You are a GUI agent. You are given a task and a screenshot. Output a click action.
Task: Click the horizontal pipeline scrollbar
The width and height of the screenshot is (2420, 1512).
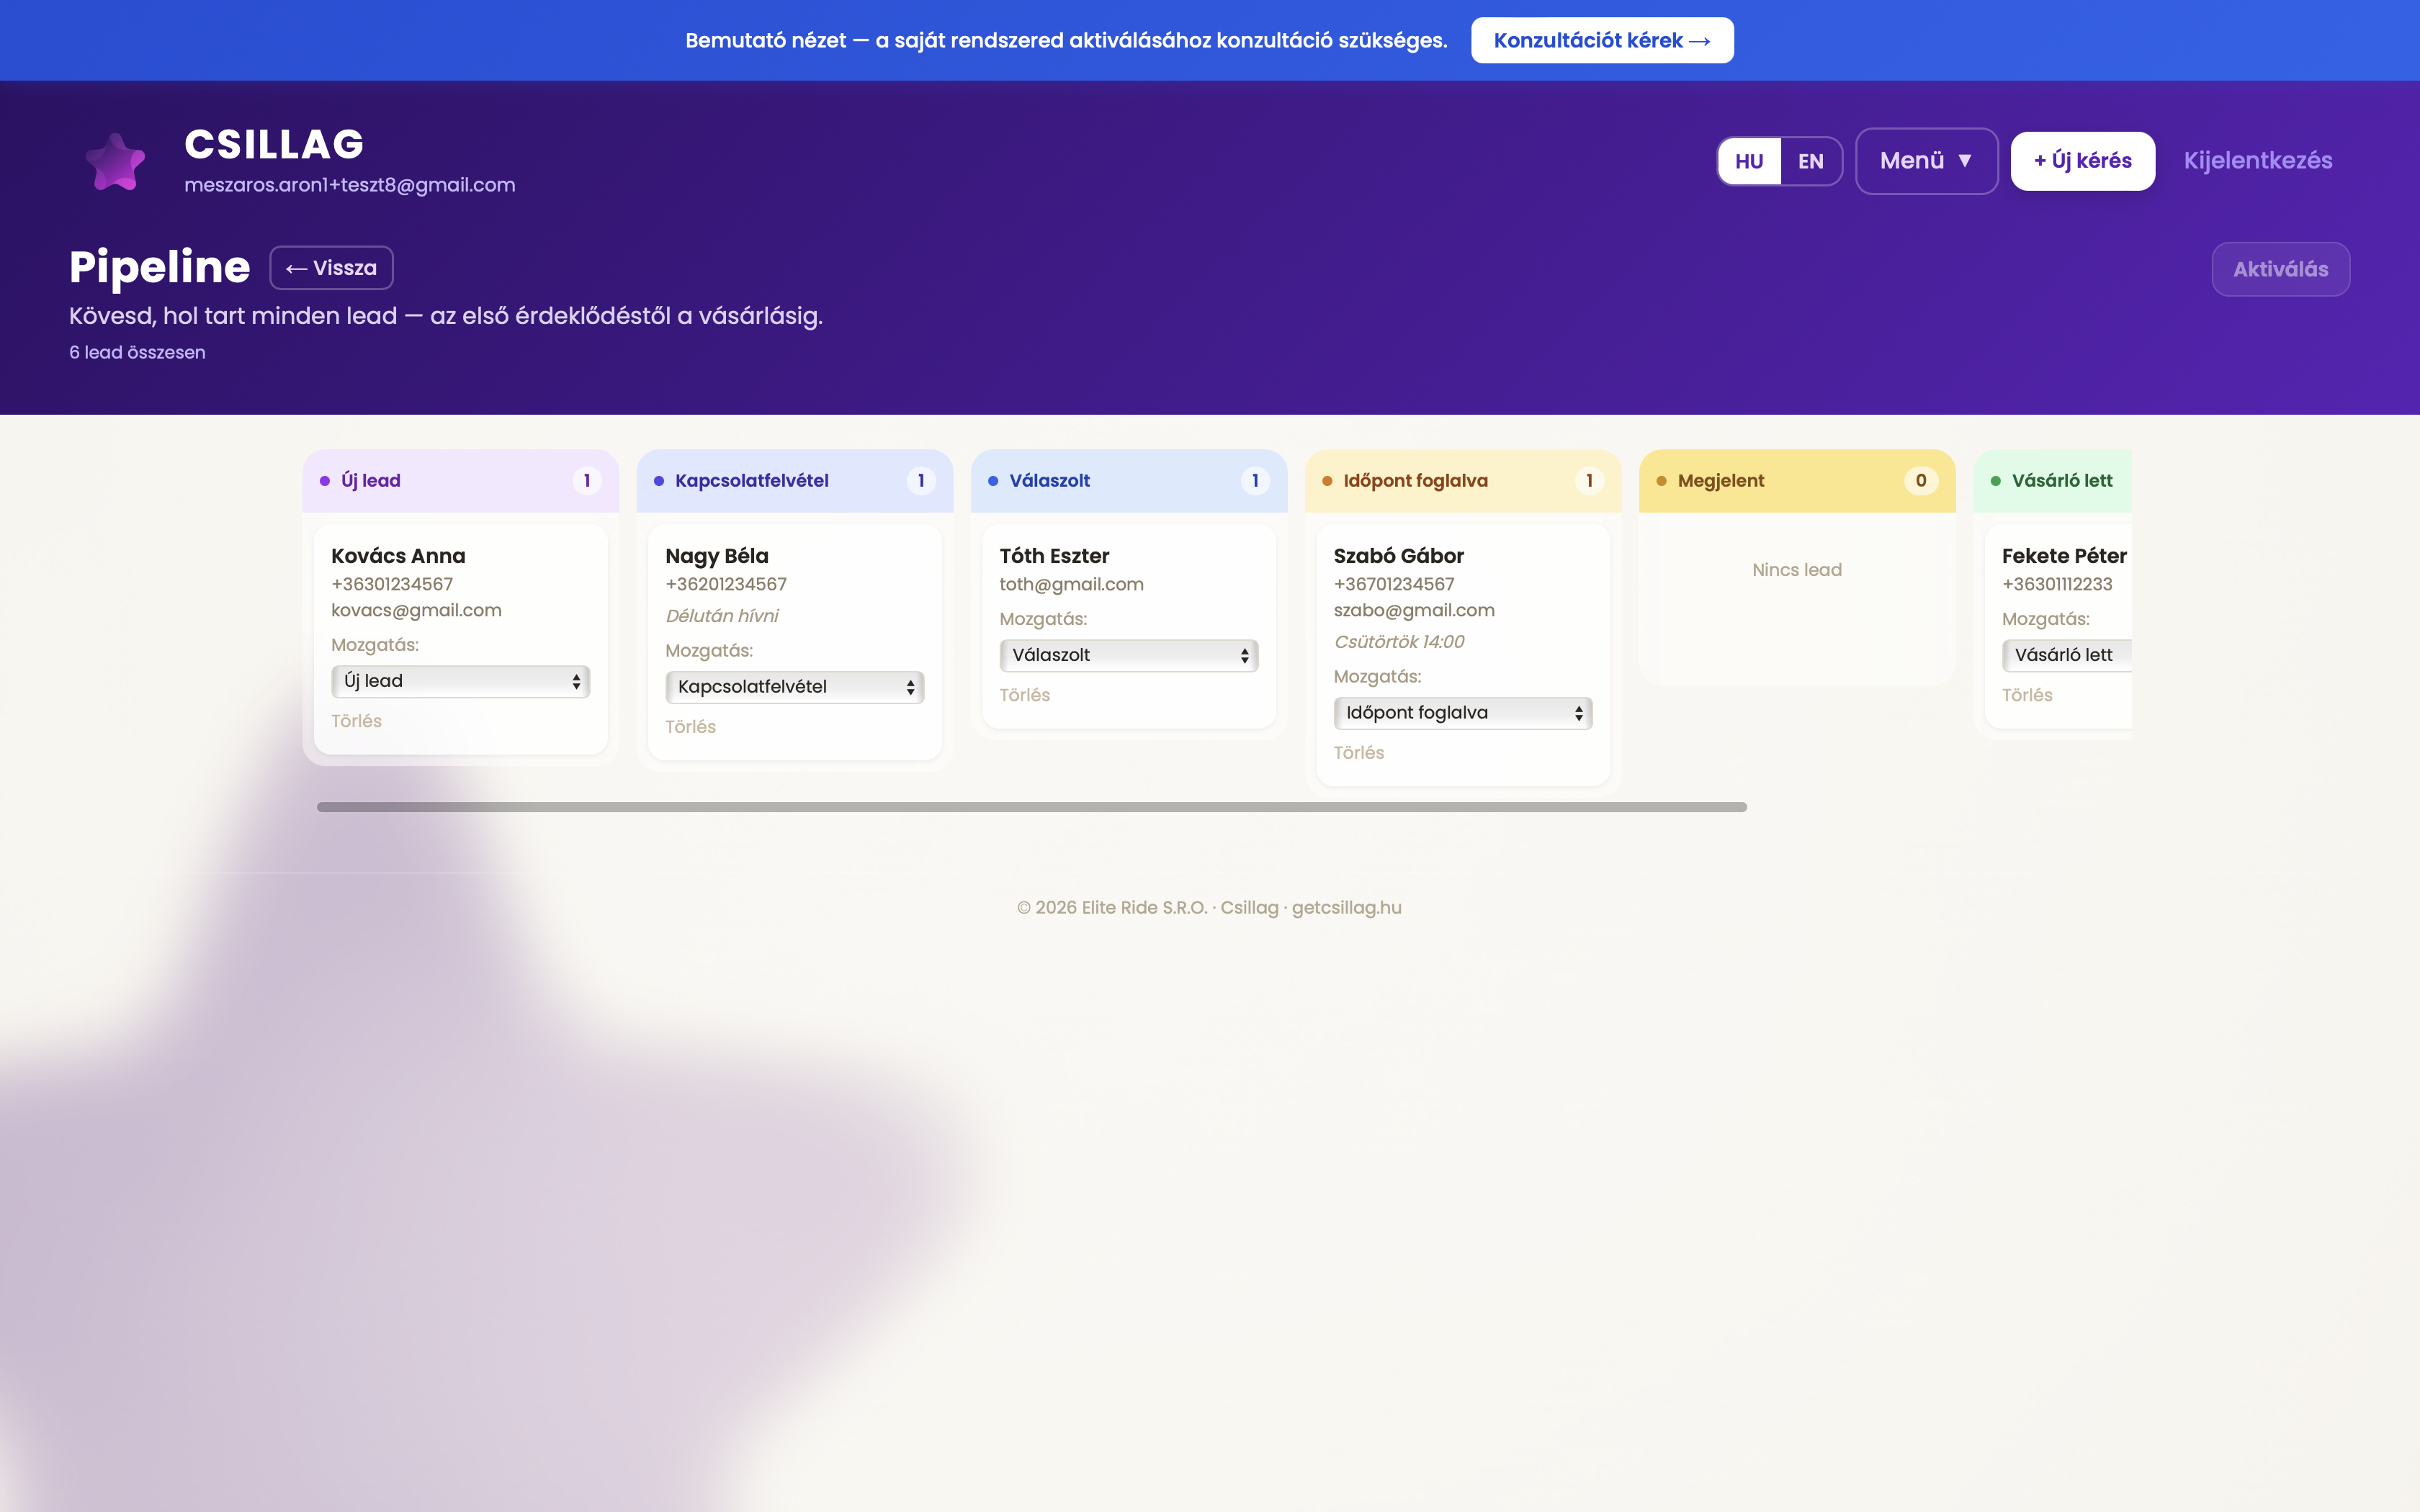point(1032,807)
